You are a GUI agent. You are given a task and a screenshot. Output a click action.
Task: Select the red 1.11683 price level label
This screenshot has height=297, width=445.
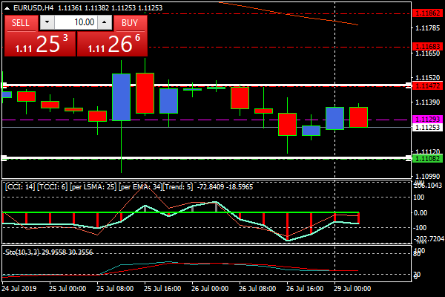click(x=427, y=46)
